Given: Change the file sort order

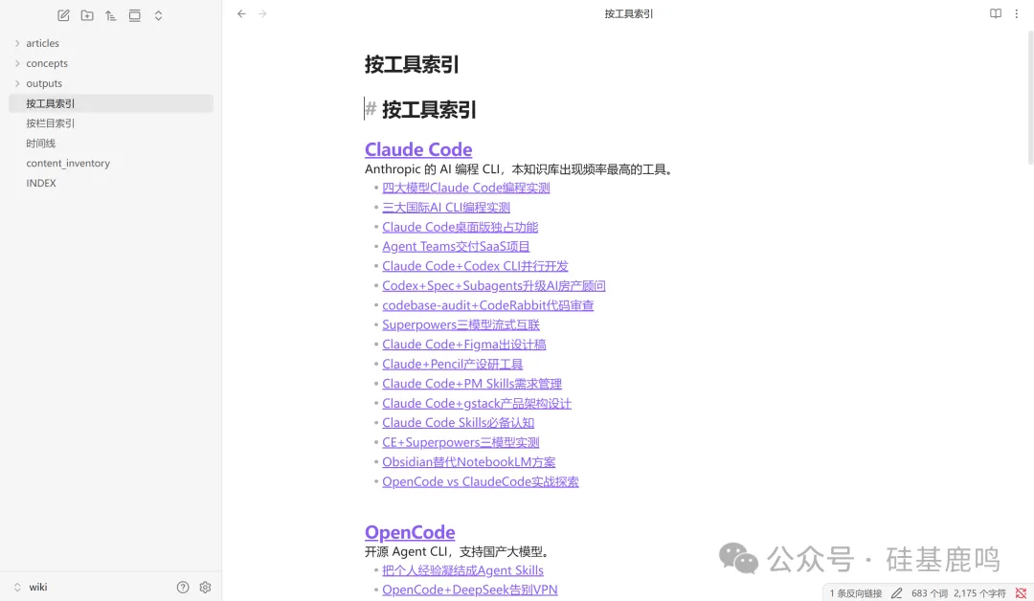Looking at the screenshot, I should (x=111, y=15).
